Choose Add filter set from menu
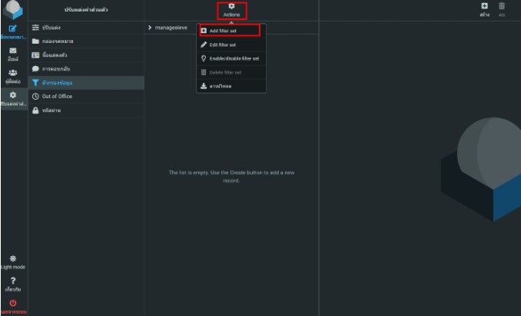Viewport: 521px width, 316px height. (229, 31)
